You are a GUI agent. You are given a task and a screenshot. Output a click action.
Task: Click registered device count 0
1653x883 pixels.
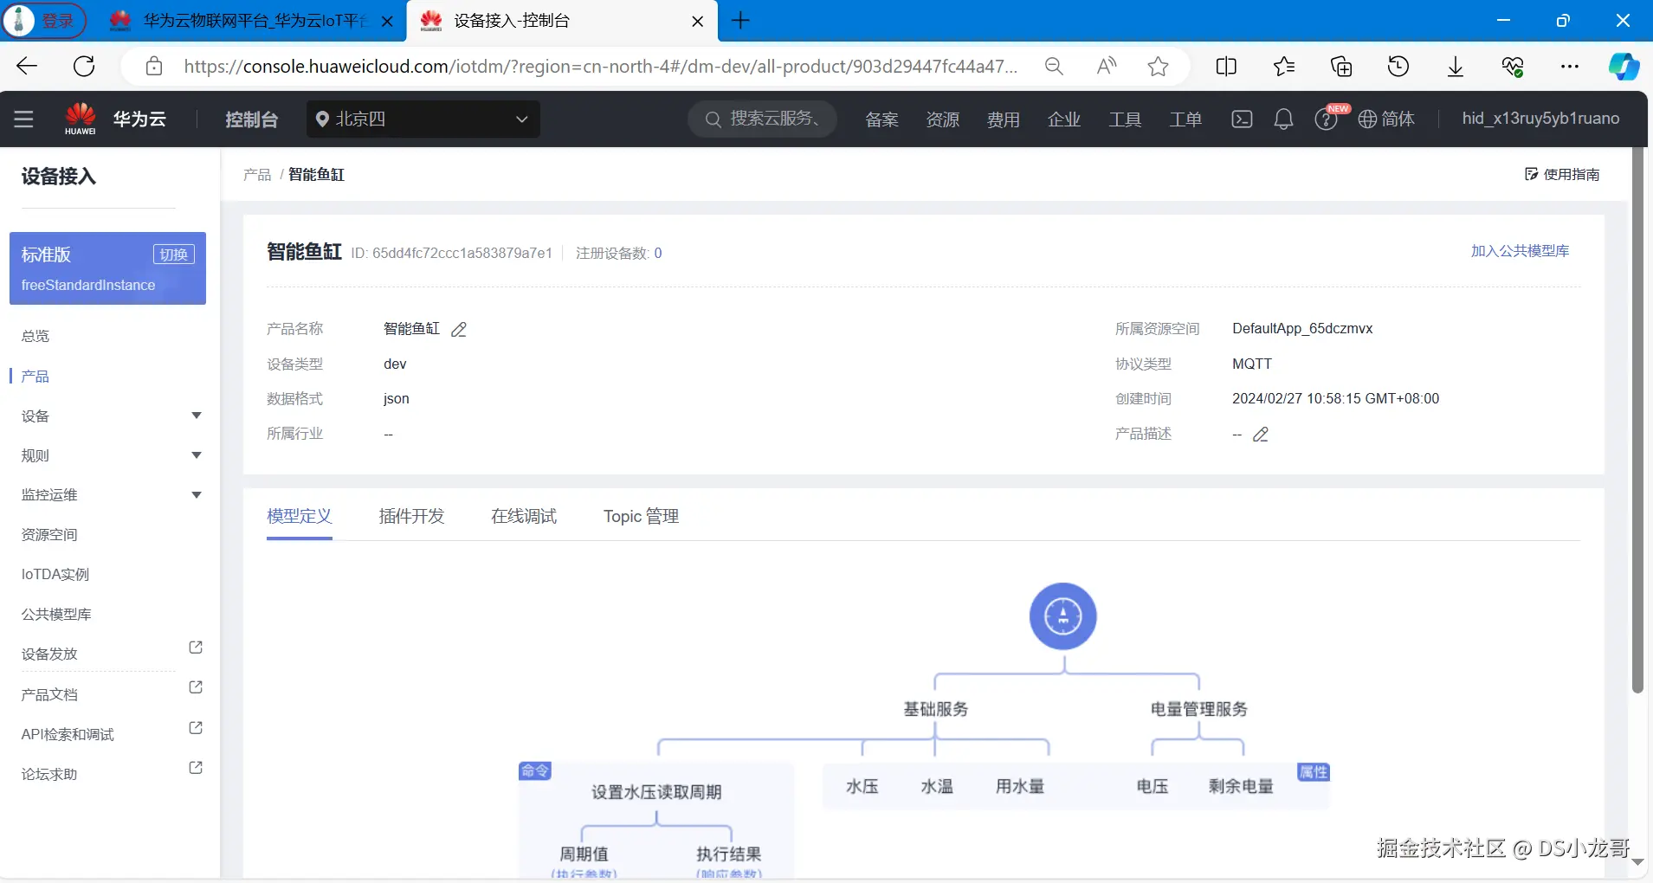[x=658, y=254]
